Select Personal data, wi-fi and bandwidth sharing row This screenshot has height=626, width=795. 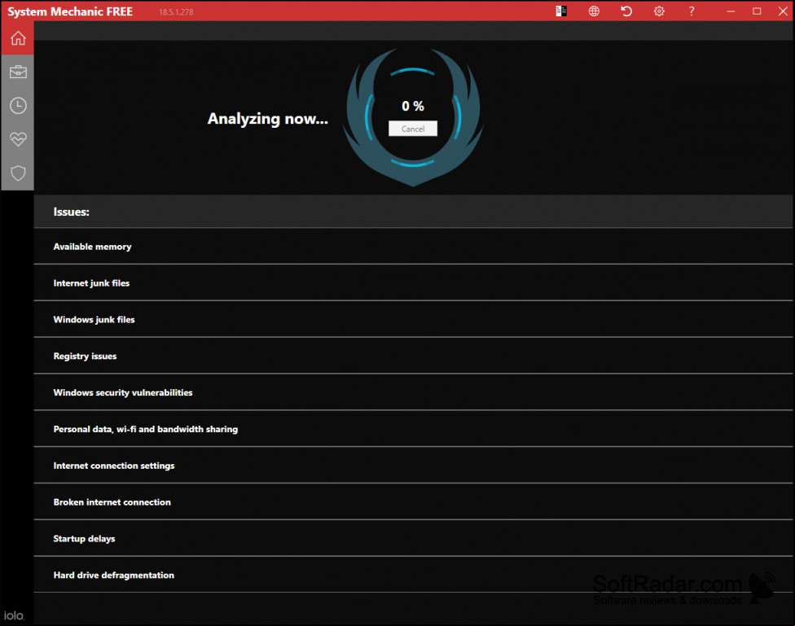tap(413, 429)
